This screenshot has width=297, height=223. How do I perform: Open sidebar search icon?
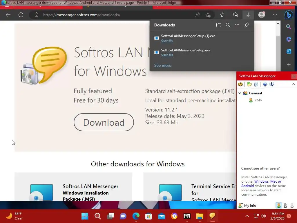click(x=289, y=27)
